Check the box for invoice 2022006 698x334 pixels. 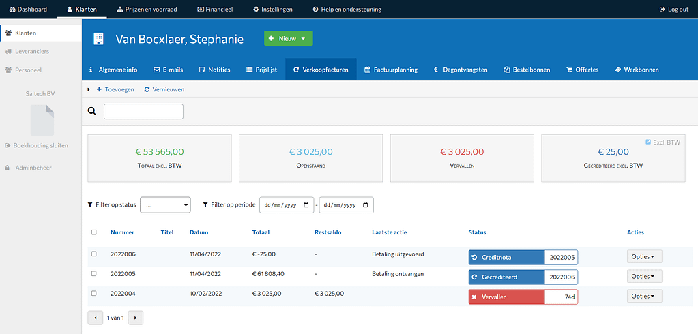(x=93, y=254)
